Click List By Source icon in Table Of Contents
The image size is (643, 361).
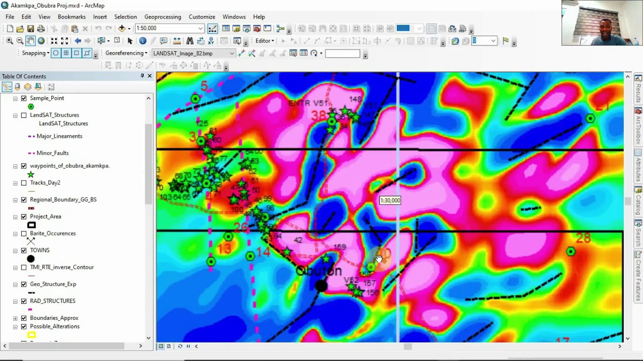17,87
